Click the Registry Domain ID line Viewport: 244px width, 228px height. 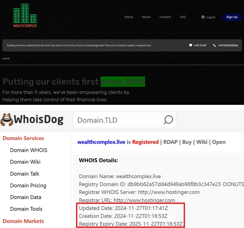click(161, 184)
